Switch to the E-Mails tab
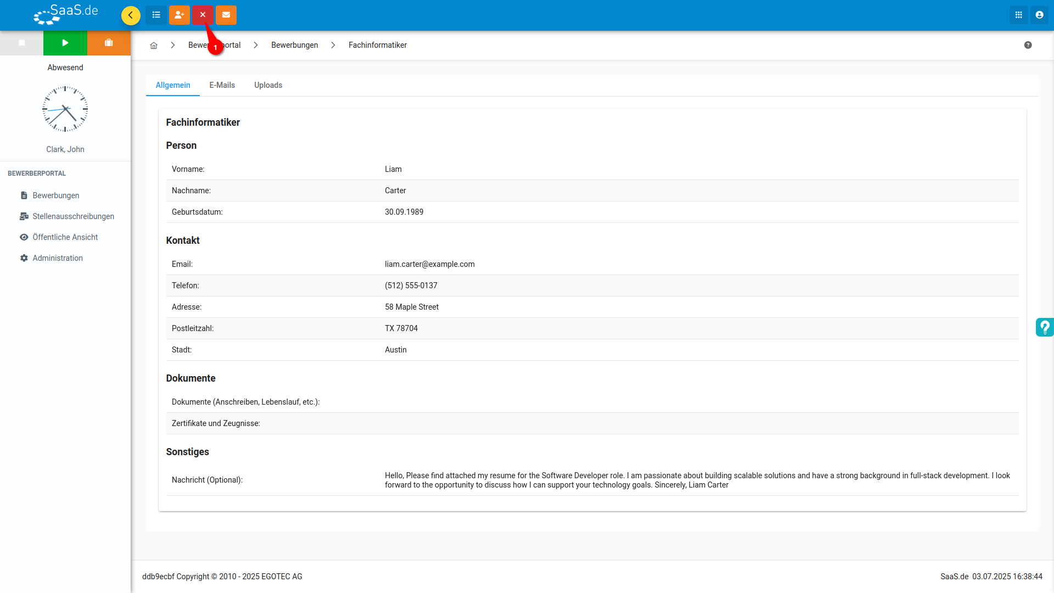This screenshot has height=593, width=1054. click(x=222, y=85)
